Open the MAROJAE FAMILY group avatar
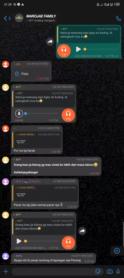 [x=19, y=18]
